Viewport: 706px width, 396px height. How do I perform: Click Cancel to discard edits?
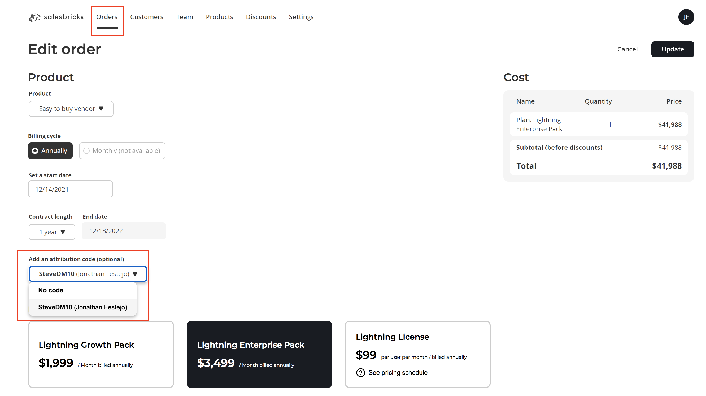[x=627, y=49]
